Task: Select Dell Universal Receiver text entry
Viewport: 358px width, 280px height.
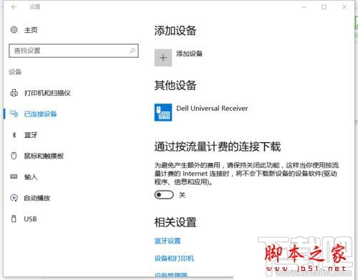Action: (212, 109)
